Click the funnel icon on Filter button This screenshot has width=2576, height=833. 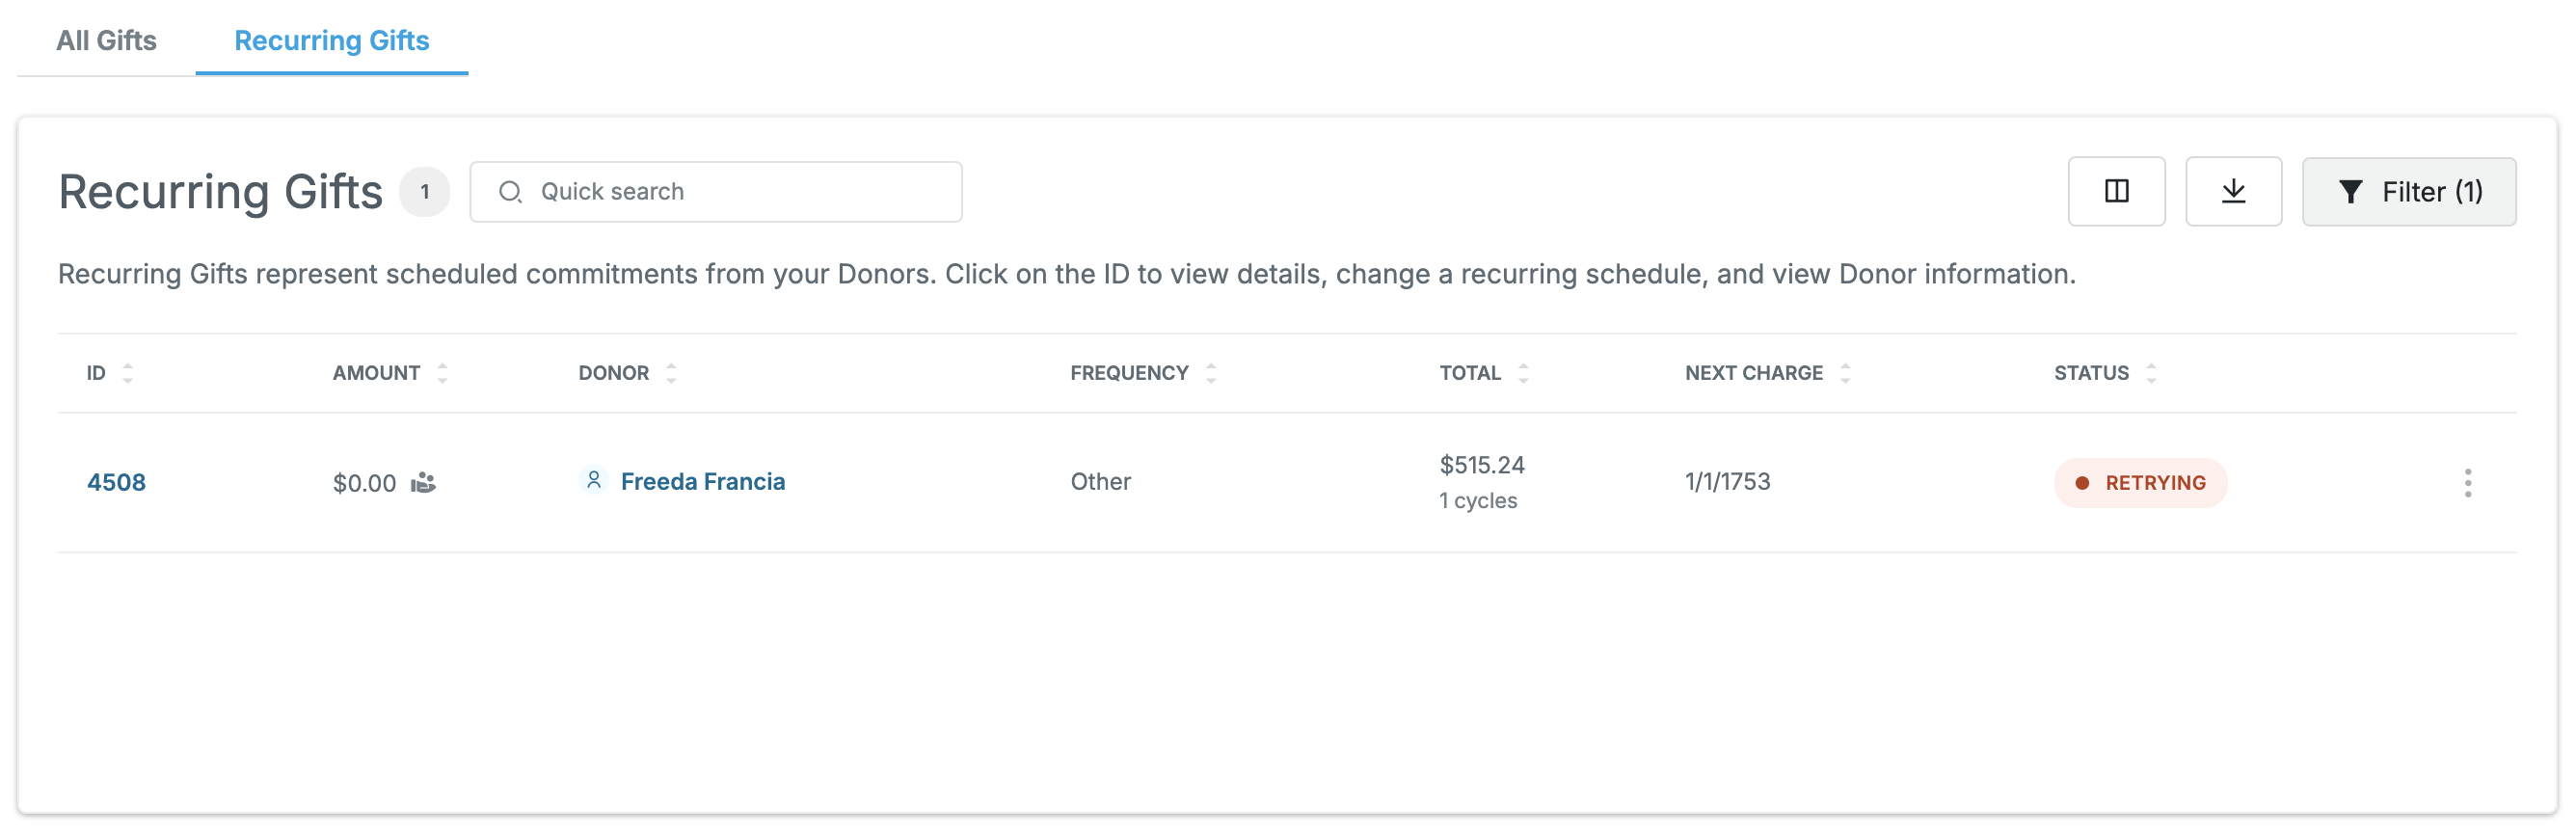(2351, 192)
